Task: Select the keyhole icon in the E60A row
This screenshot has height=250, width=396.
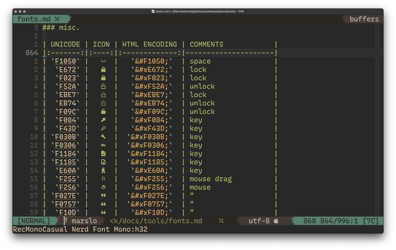Action: [103, 170]
